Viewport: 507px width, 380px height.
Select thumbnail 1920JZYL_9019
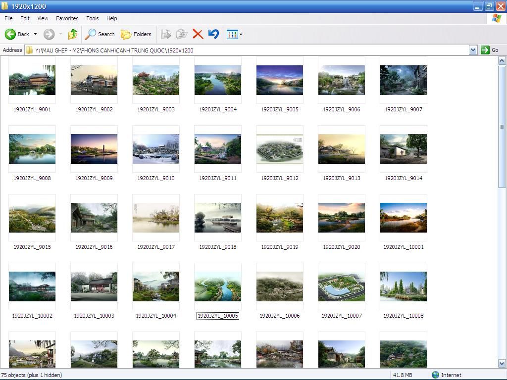[280, 218]
